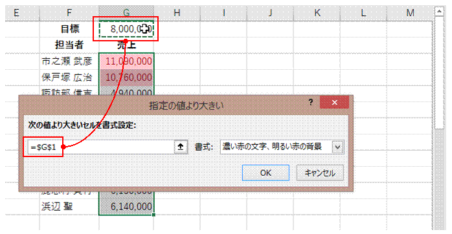Click the 担当者 header cell
Viewport: 452px width, 234px height.
69,45
